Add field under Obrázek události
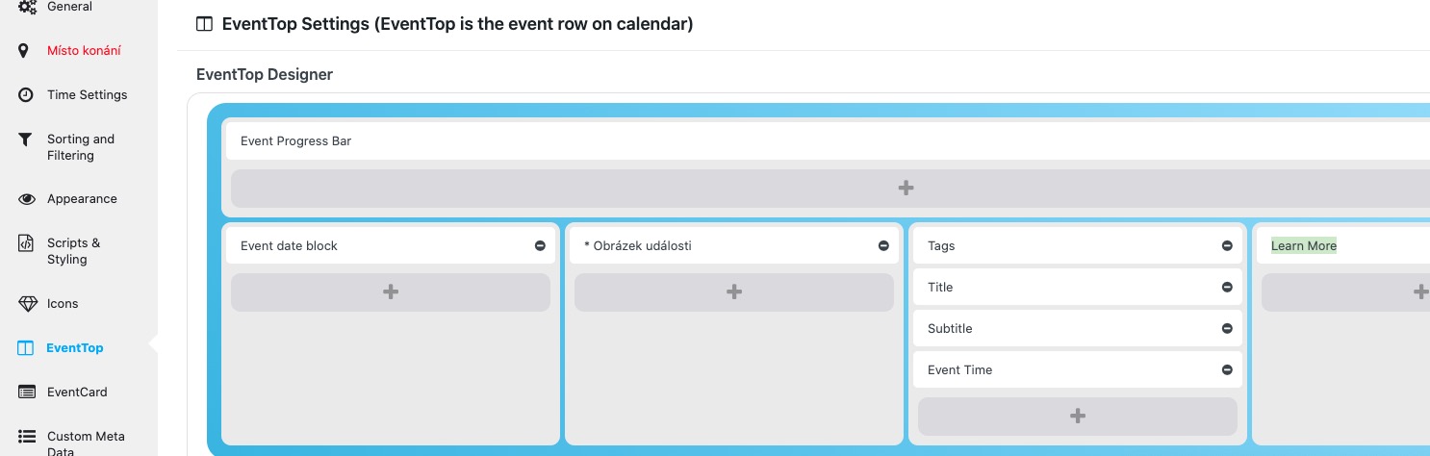1430x456 pixels. pyautogui.click(x=733, y=292)
